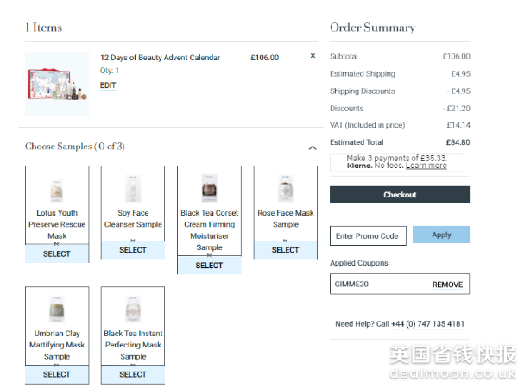Select the Black Tea Instant Perfecting Mask sample
Screen dimensions: 518x388
pos(133,374)
